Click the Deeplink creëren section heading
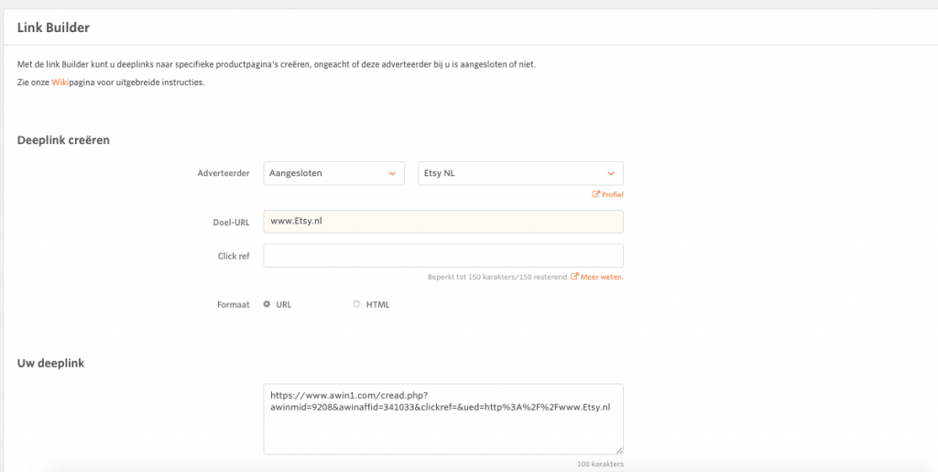 [x=63, y=140]
